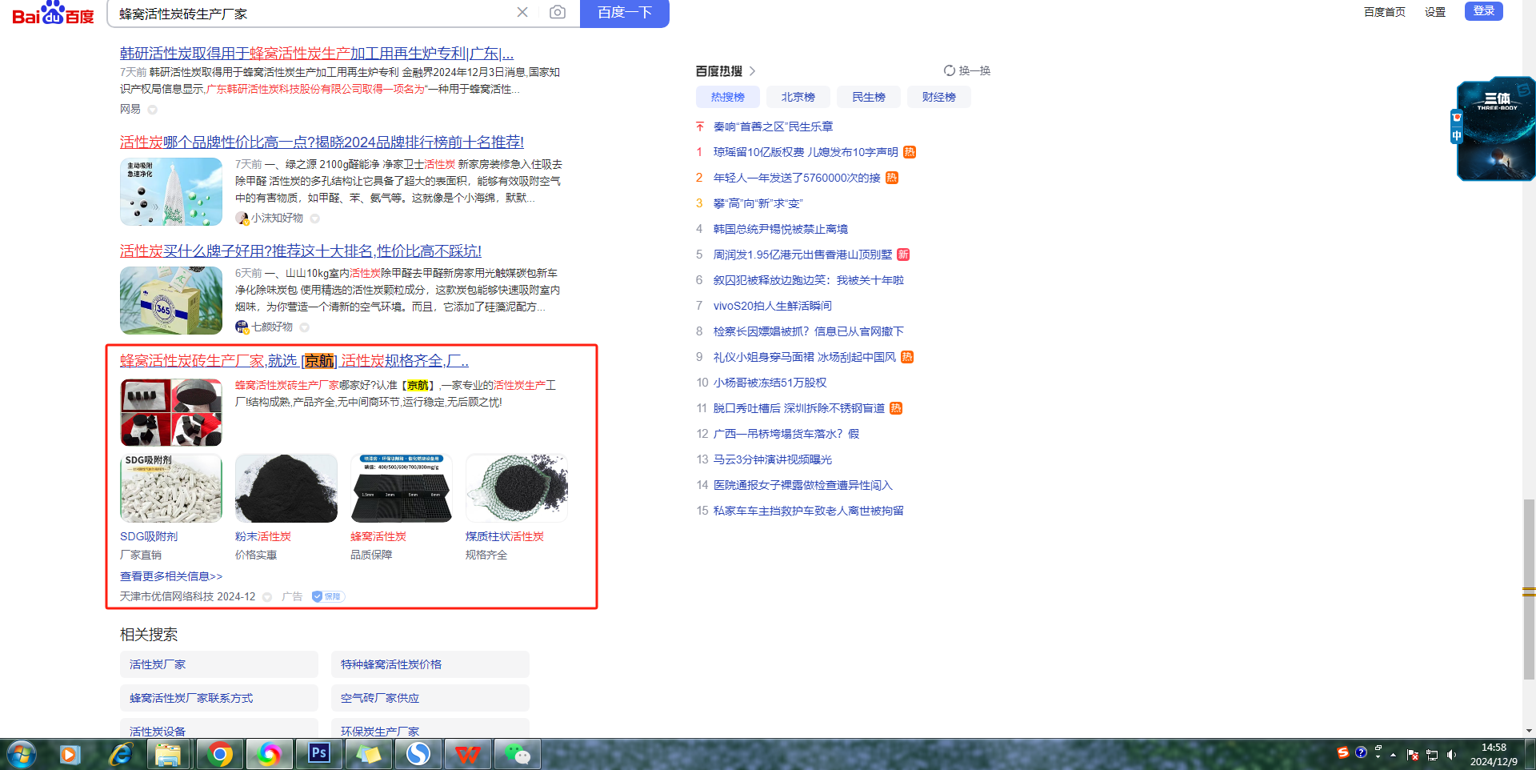Open WeChat from the taskbar
Image resolution: width=1536 pixels, height=770 pixels.
pyautogui.click(x=518, y=754)
